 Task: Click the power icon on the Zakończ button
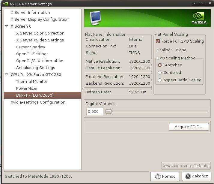click(x=188, y=176)
